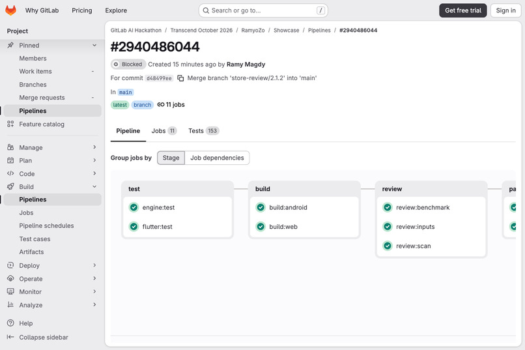
Task: Open Work items in sidebar
Action: (53, 71)
